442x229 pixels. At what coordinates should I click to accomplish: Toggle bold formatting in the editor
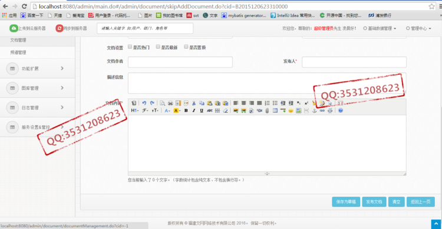[186, 111]
